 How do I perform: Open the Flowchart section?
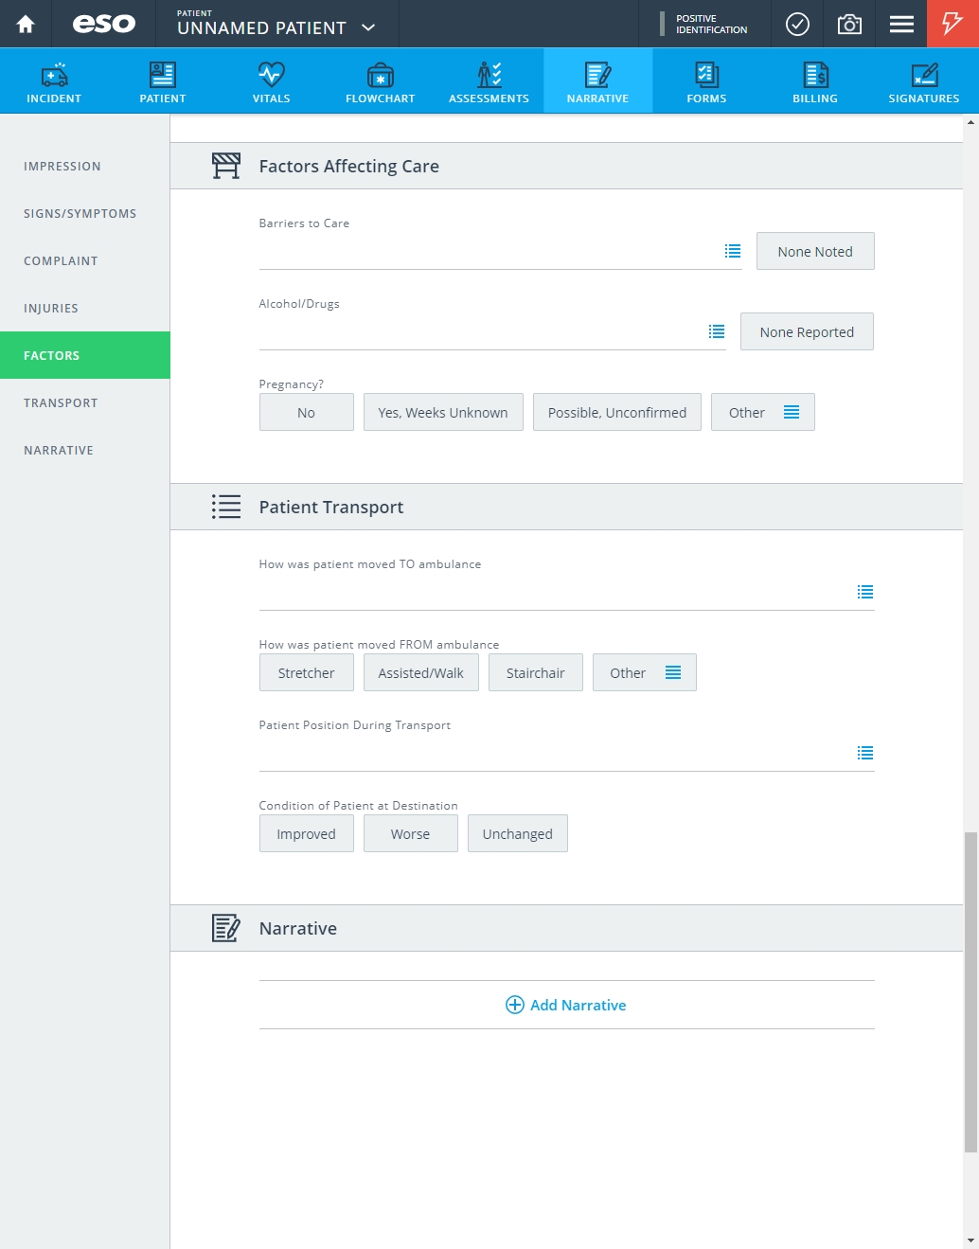coord(381,81)
